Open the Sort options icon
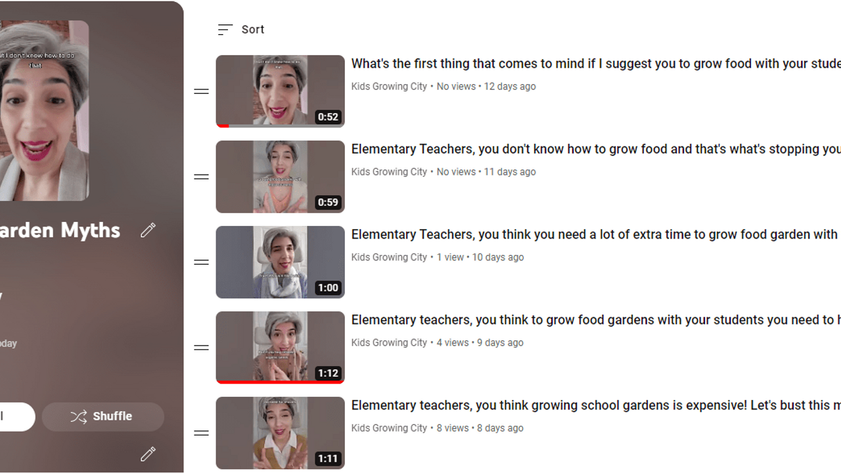This screenshot has width=841, height=473. click(x=225, y=30)
